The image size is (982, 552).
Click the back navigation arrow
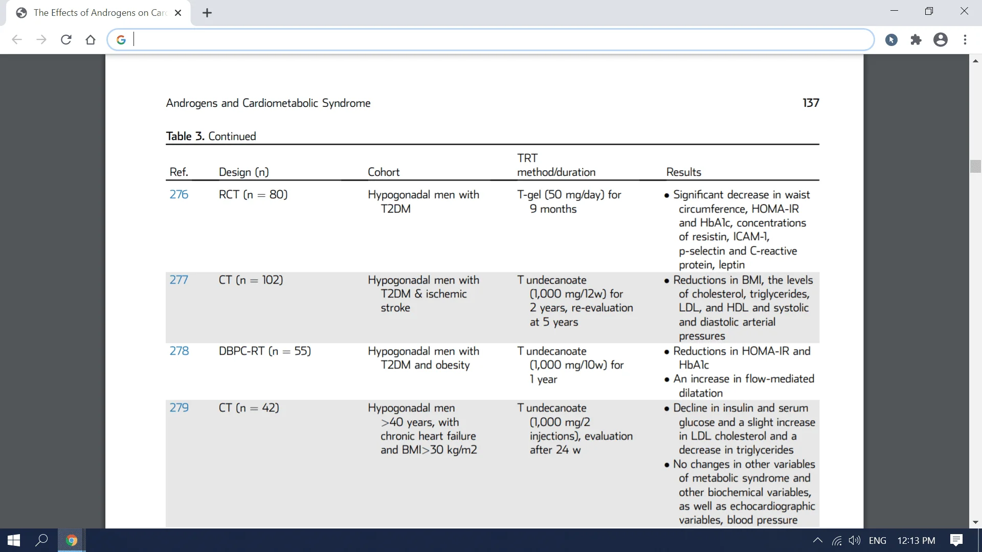(x=17, y=40)
